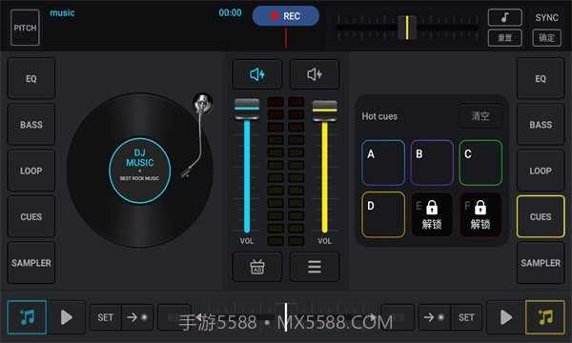This screenshot has width=572, height=343.
Task: Clear hot cues with 清空 button
Action: (480, 116)
